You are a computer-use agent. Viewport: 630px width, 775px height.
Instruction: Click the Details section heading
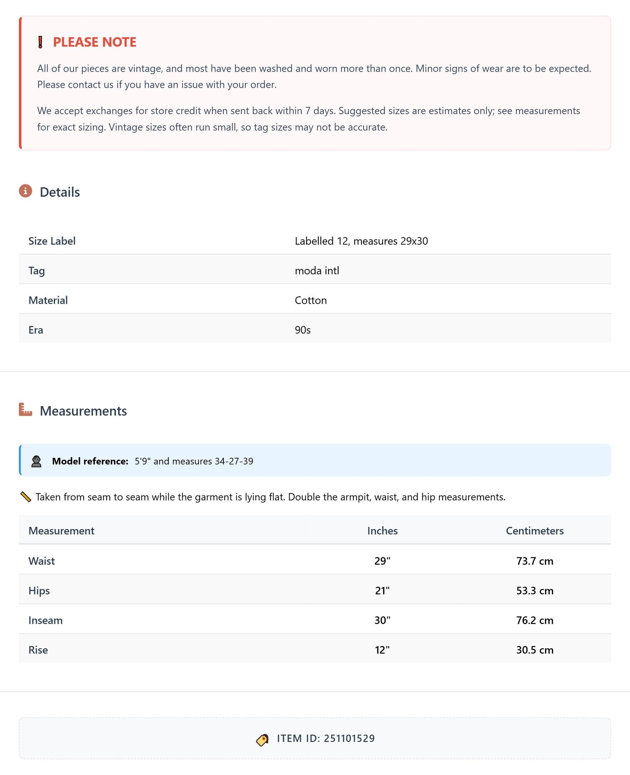60,192
